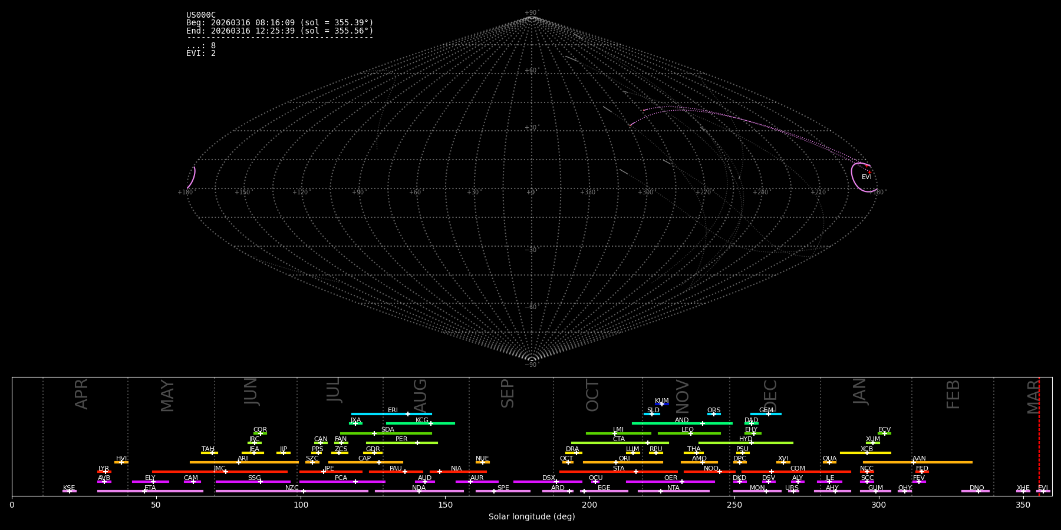
Task: Click the 'Solar longitude (deg)' axis title
Action: pos(532,516)
